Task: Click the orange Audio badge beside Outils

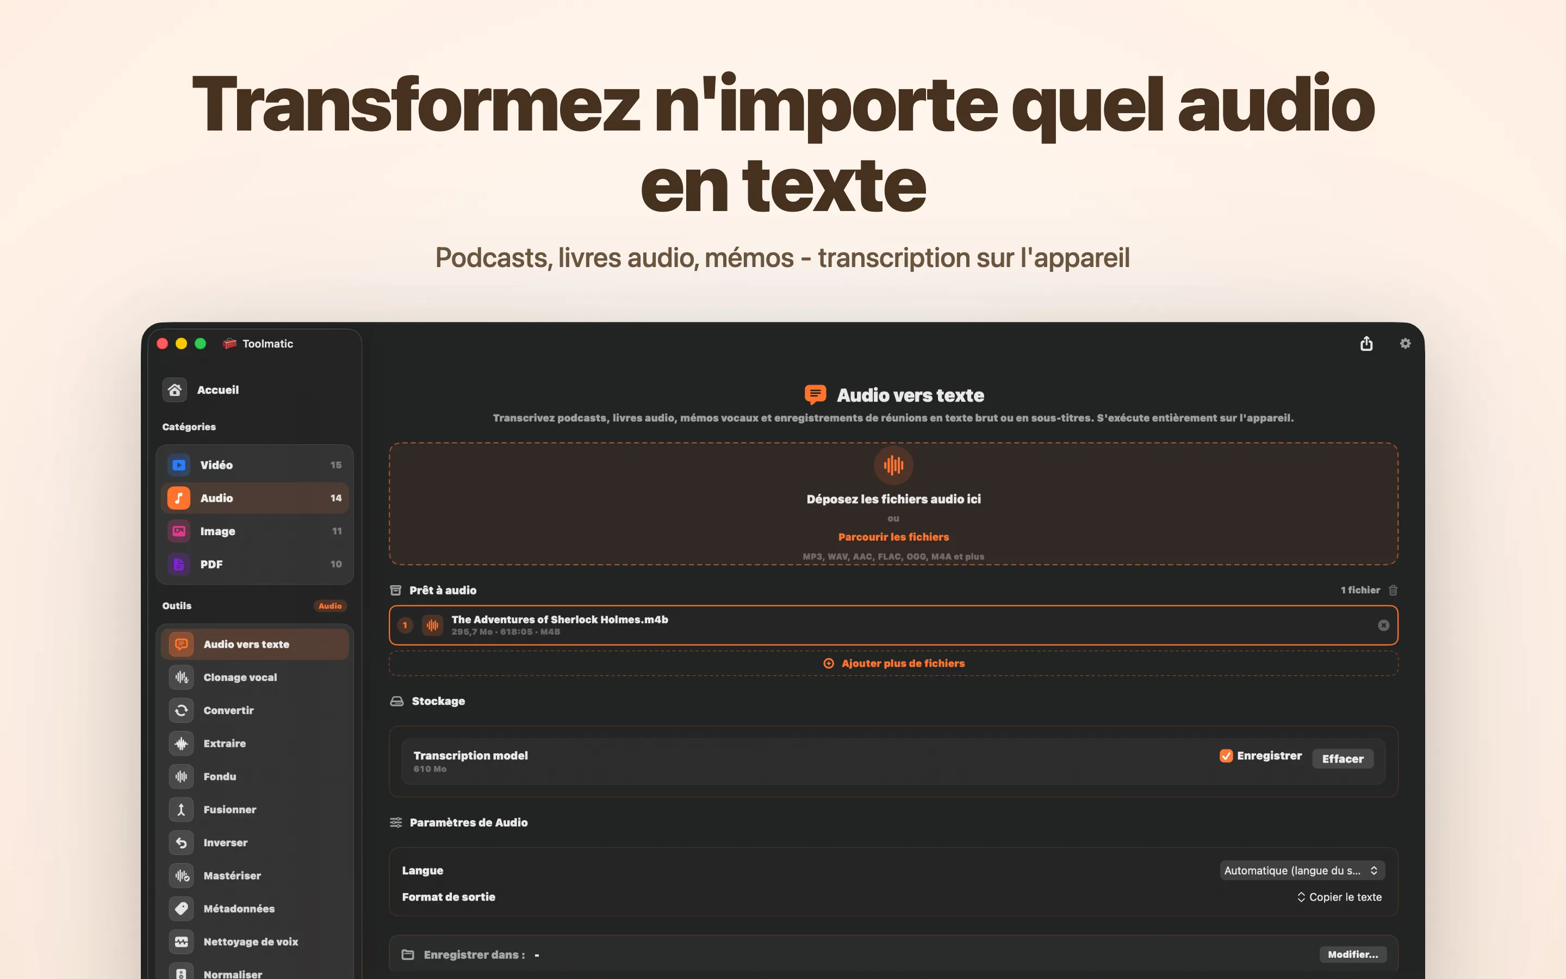Action: point(330,606)
